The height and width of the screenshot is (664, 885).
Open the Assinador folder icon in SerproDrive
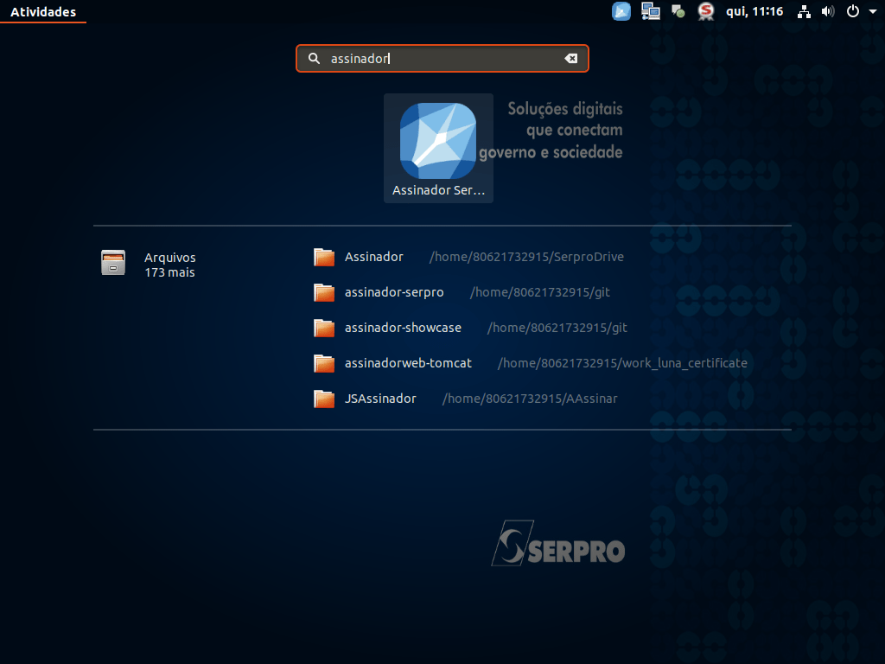click(324, 257)
